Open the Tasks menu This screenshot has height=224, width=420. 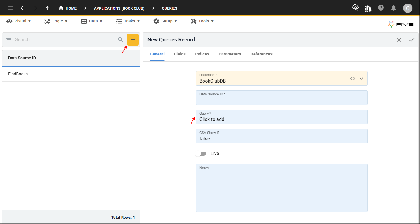128,21
